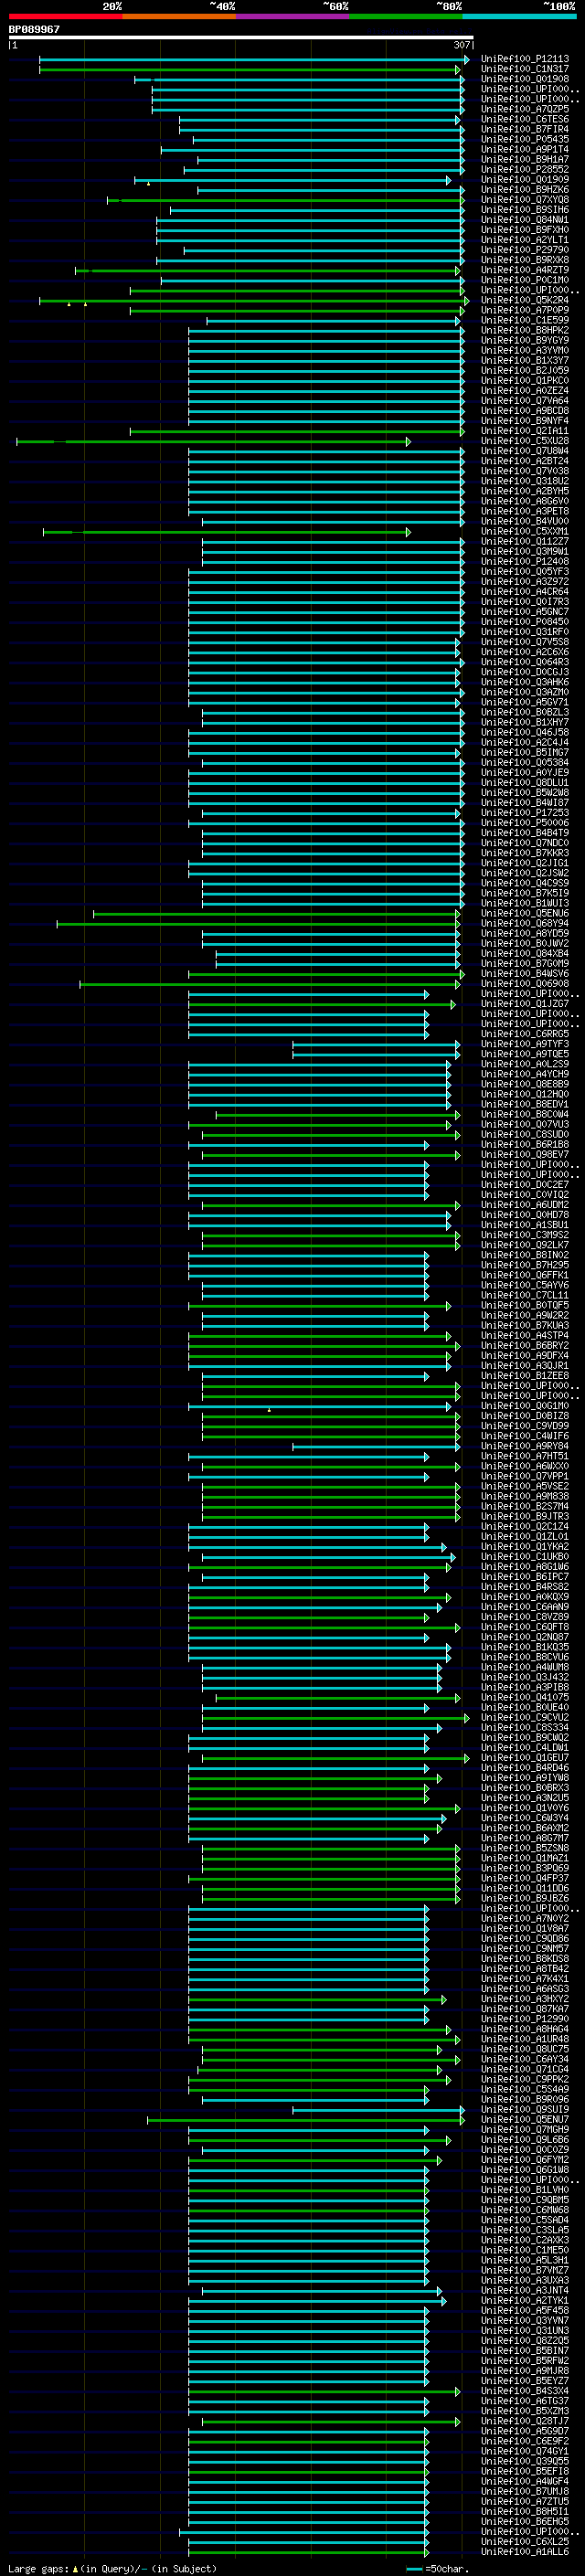The image size is (585, 2576).
Task: Click the UniRef100_C1E599 label
Action: point(525,320)
